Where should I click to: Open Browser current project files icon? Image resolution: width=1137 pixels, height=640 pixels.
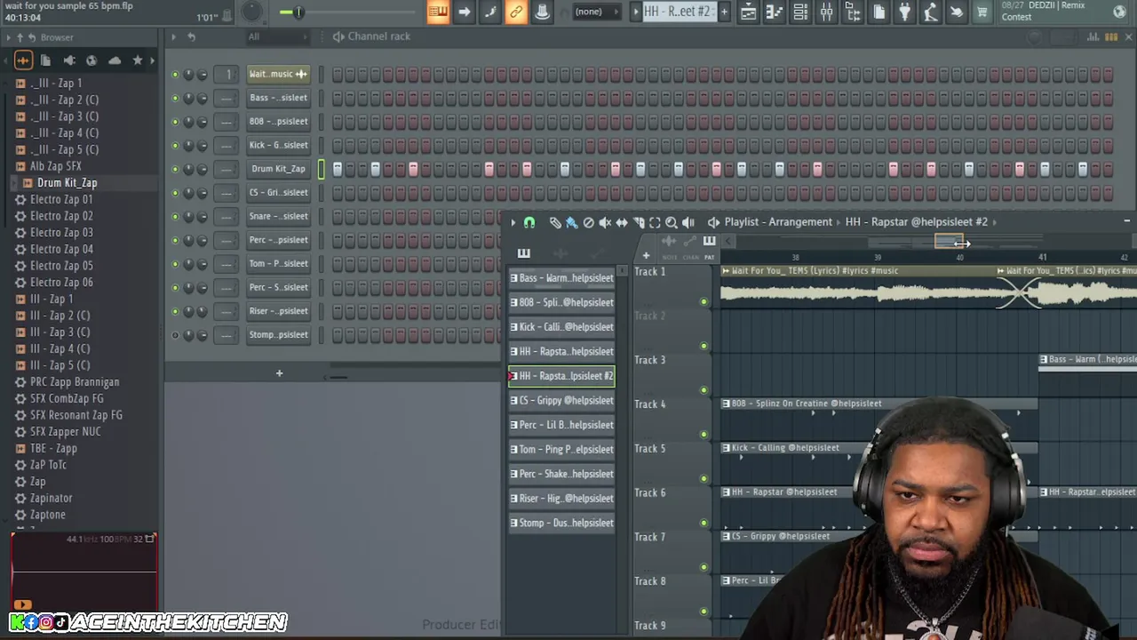coord(45,60)
